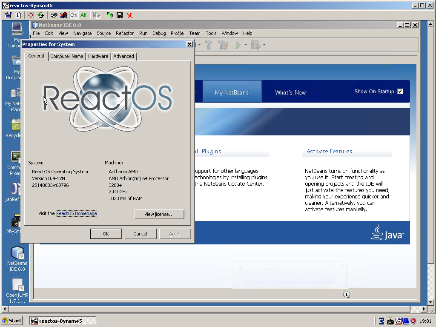Open Run Project dropdown arrow

[x=246, y=45]
